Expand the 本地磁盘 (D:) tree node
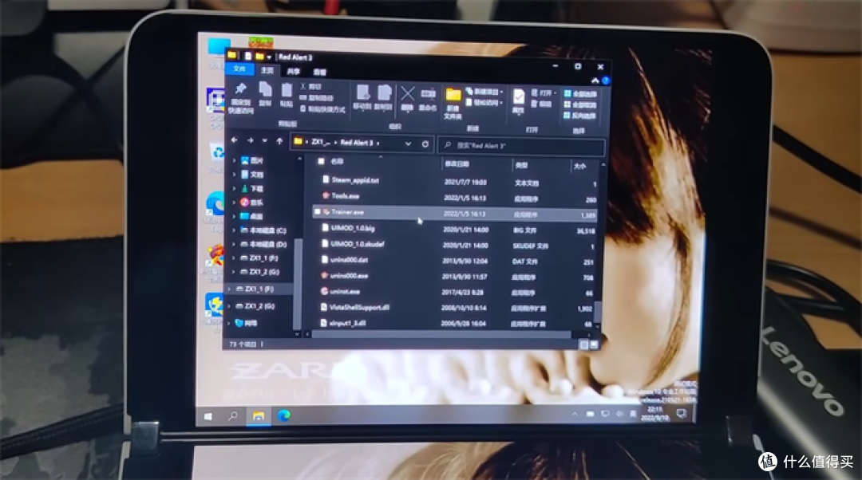The width and height of the screenshot is (862, 480). 235,244
